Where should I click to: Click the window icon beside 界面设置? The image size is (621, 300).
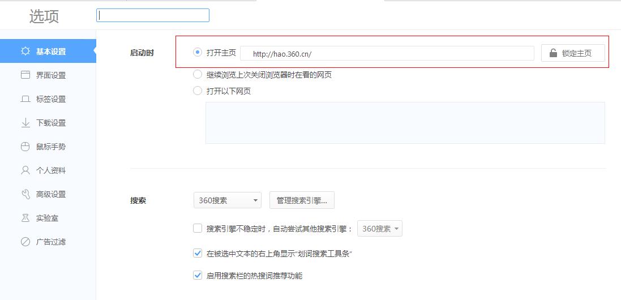[x=25, y=75]
